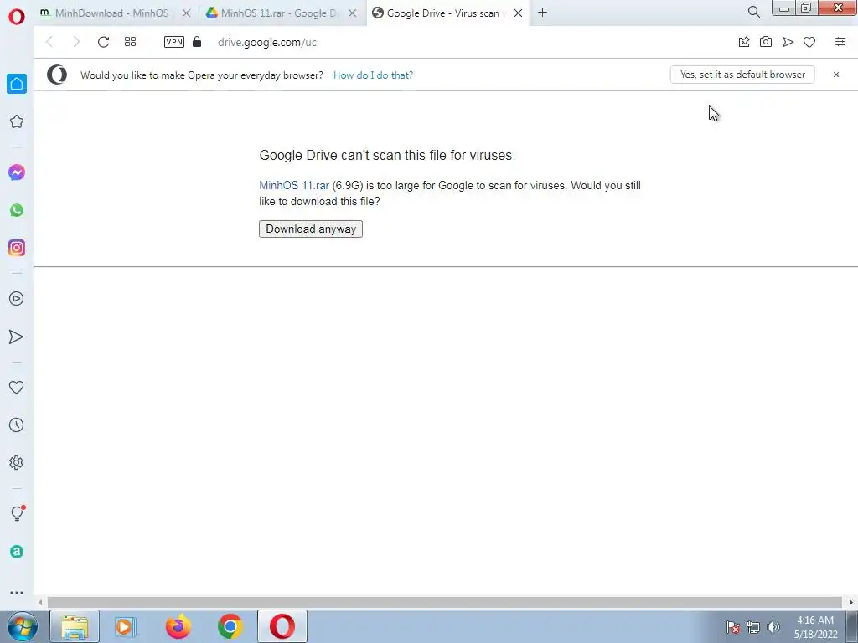
Task: Open the Windows Start button
Action: point(22,626)
